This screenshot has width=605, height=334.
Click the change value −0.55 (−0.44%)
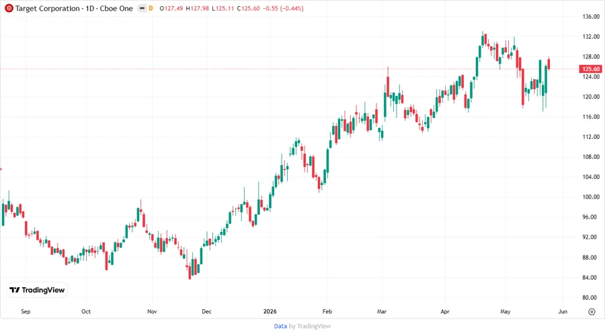tap(283, 9)
